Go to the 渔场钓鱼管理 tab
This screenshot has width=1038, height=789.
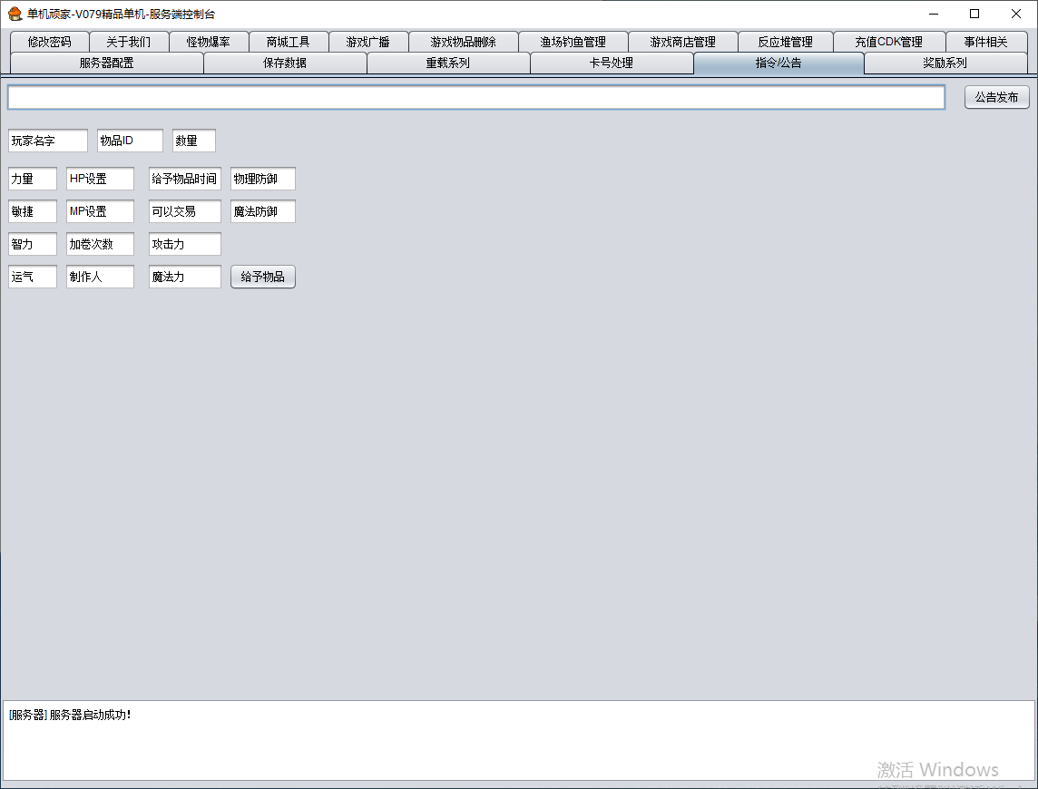(x=573, y=42)
